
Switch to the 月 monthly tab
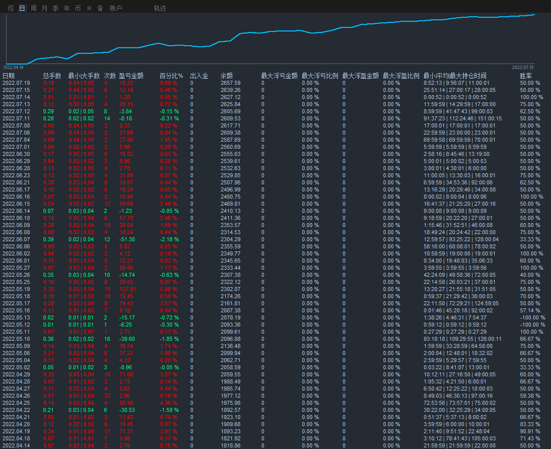tap(45, 8)
